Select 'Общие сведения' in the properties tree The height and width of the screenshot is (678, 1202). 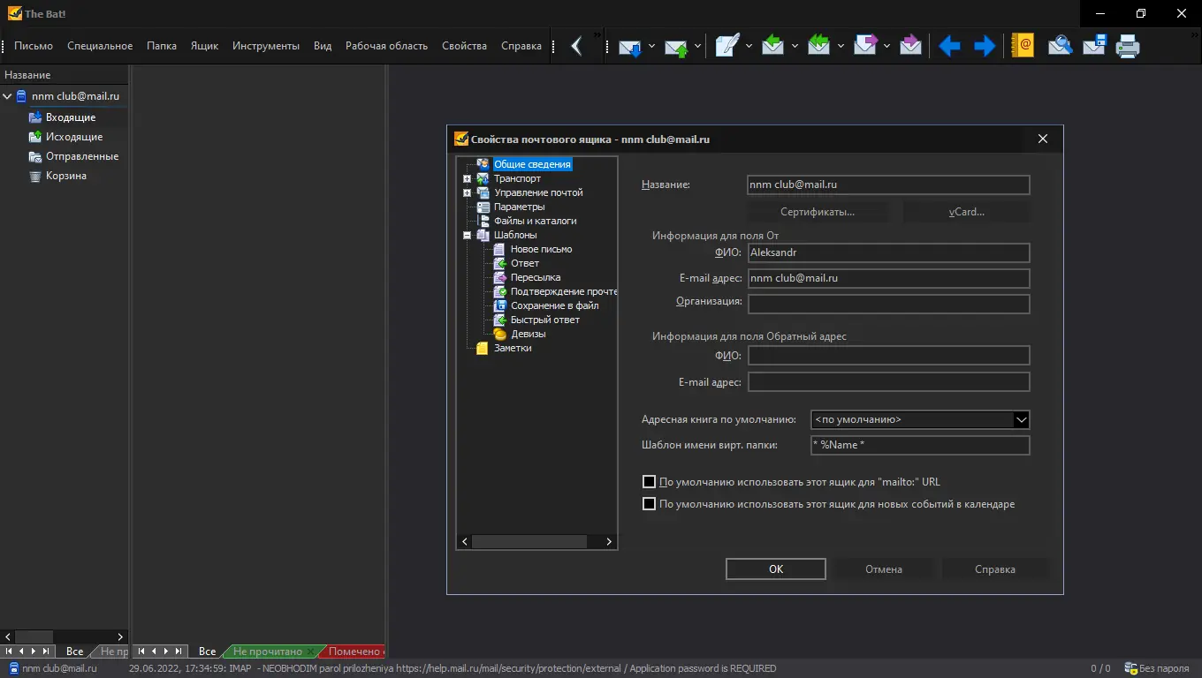532,164
